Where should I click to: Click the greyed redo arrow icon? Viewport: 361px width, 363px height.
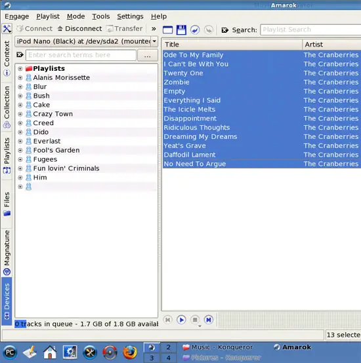click(209, 30)
